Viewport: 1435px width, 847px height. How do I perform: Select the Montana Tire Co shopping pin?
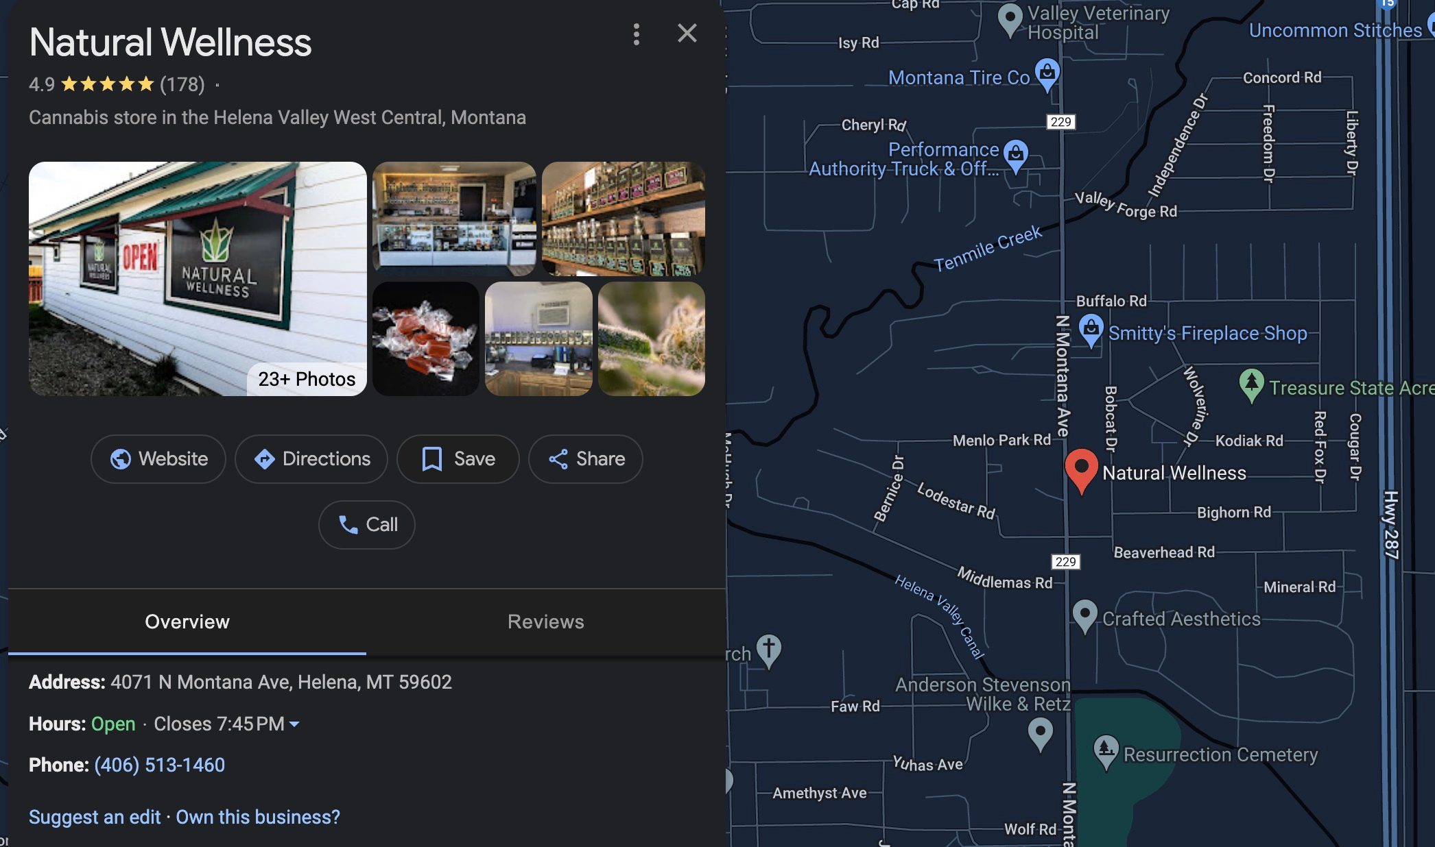tap(1047, 75)
